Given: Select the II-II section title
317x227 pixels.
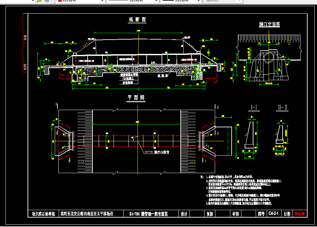Looking at the screenshot, I should (x=282, y=107).
